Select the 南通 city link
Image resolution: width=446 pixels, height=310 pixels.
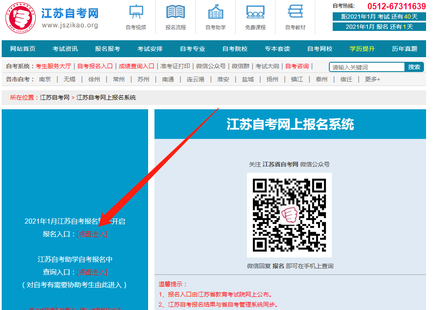click(168, 79)
